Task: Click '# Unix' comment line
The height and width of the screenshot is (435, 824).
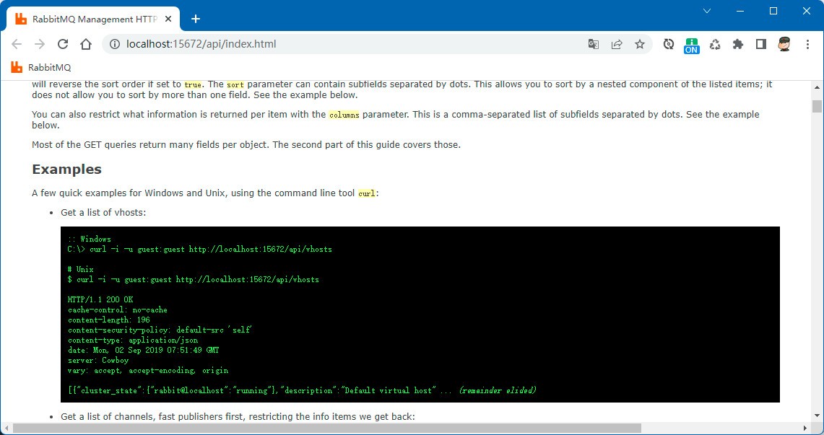Action: (x=80, y=270)
